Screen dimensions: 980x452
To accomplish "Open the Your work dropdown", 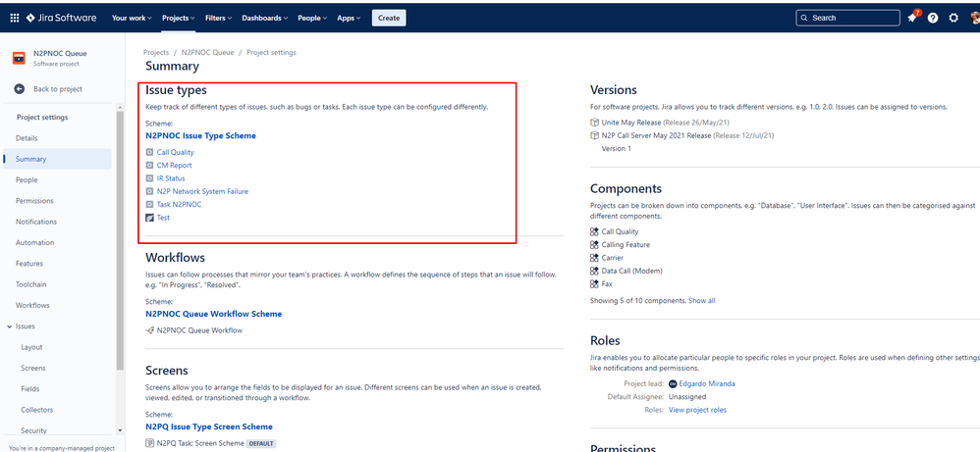I will 132,18.
